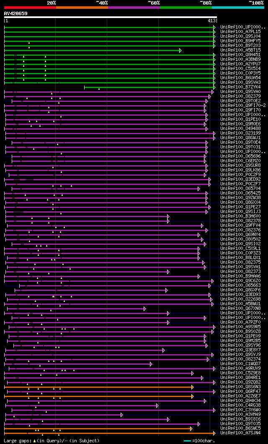Select hit UniRef100_O23199
The height and width of the screenshot is (444, 268).
point(241,133)
